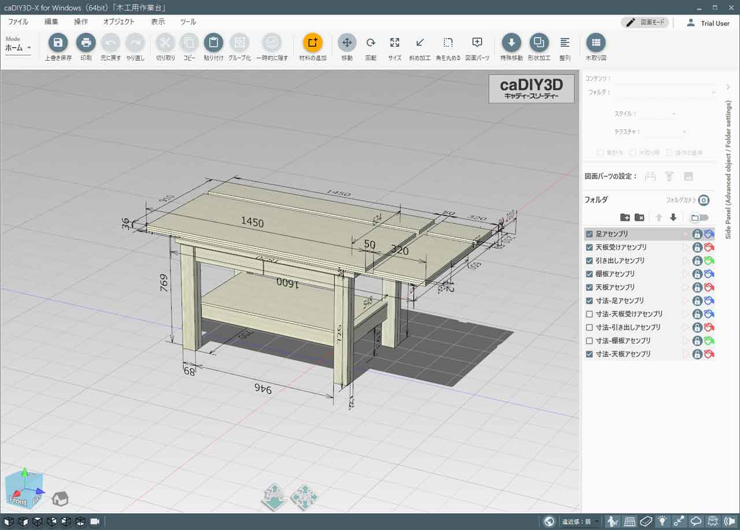The width and height of the screenshot is (740, 530).
Task: Open the 木取り図 cutting layout
Action: 595,43
